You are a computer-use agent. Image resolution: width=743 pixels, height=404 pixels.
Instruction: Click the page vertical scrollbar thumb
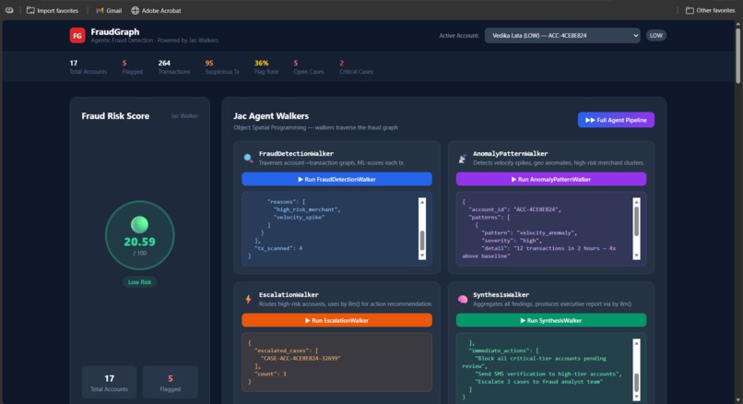pos(737,55)
